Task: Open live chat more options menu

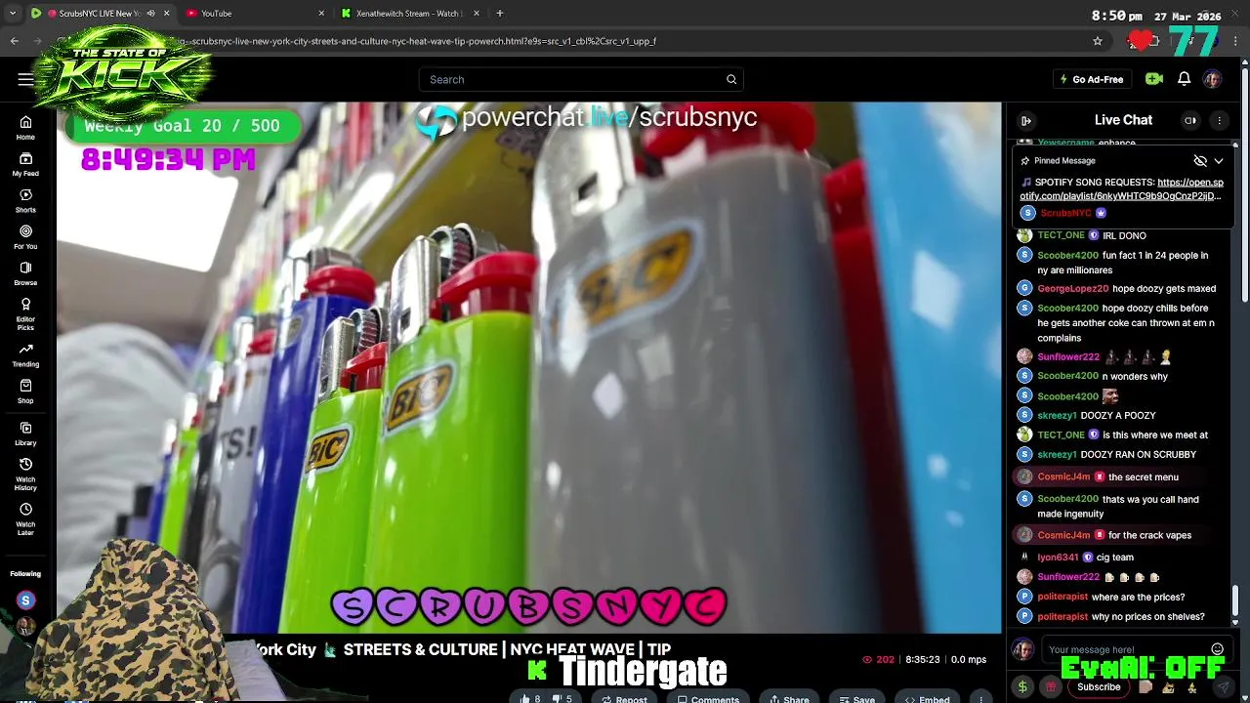Action: (x=1219, y=120)
